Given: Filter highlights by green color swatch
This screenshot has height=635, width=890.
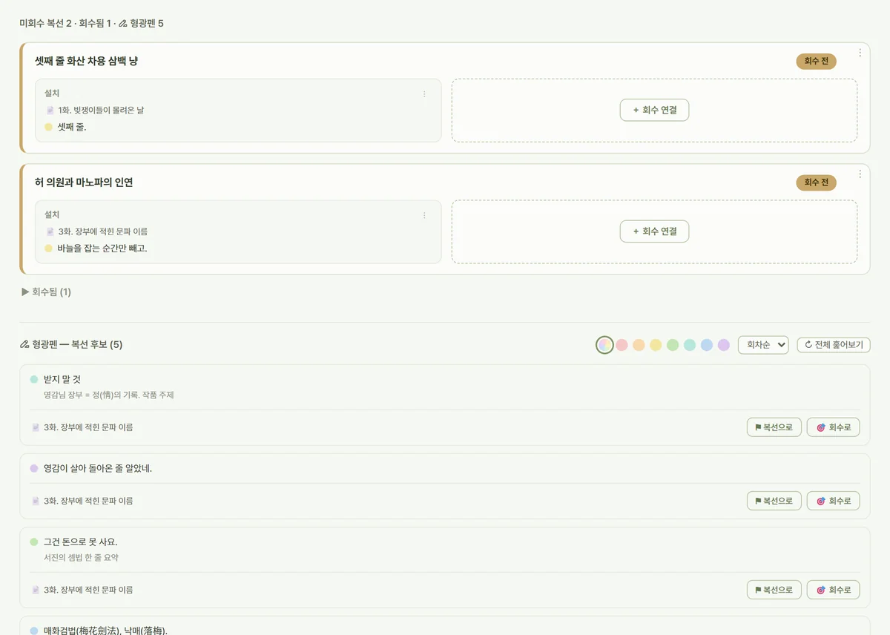Looking at the screenshot, I should [673, 345].
